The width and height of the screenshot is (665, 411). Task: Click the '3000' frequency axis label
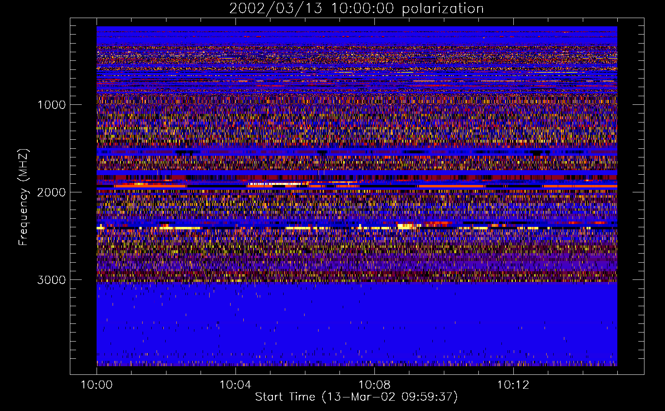click(51, 280)
